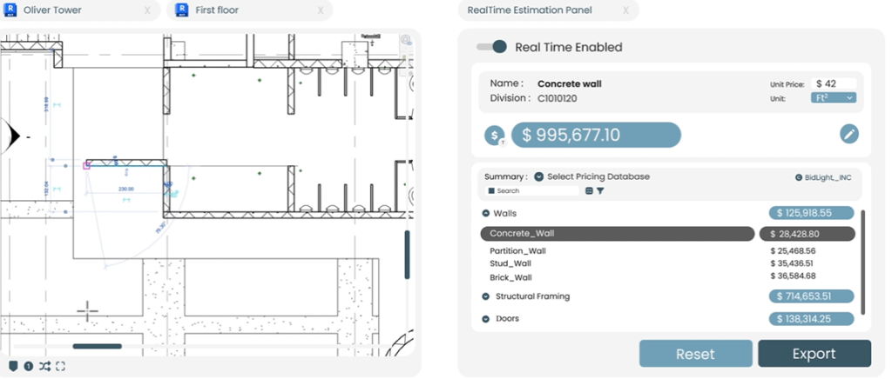Click the Revit icon on the First floor tab
Screen dimensions: 892x379
(181, 10)
